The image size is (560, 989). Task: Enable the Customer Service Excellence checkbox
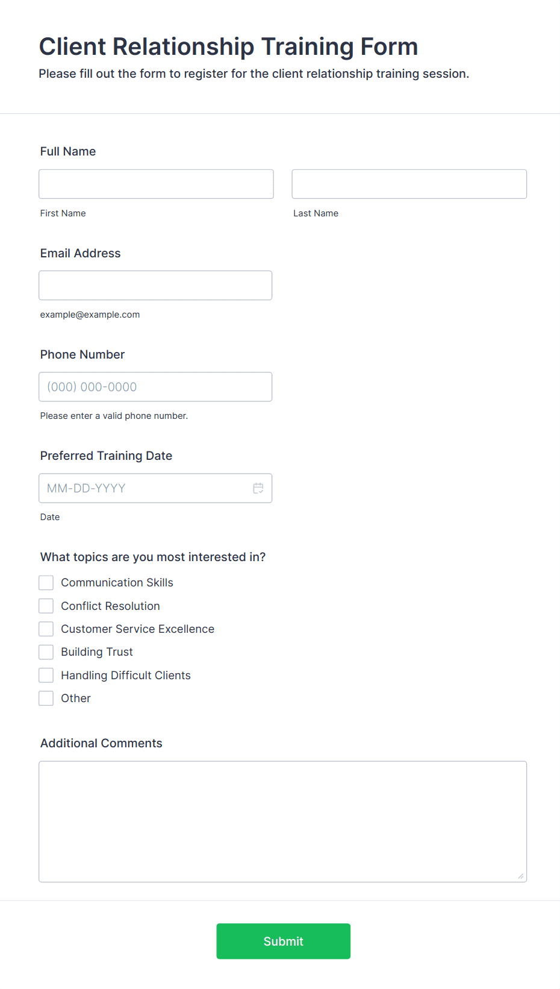(46, 629)
